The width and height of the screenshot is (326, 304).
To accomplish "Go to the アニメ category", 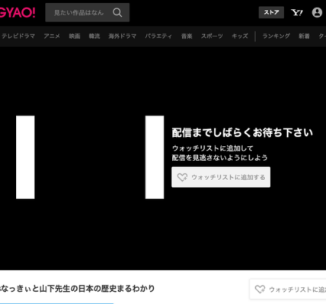I will (52, 36).
